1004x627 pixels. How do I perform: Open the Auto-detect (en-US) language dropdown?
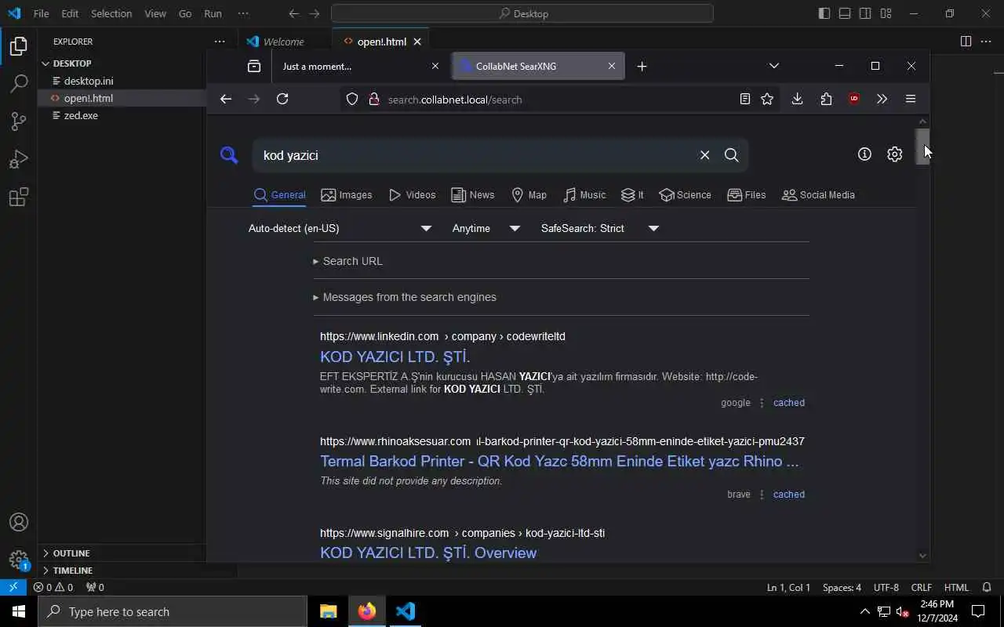(340, 228)
